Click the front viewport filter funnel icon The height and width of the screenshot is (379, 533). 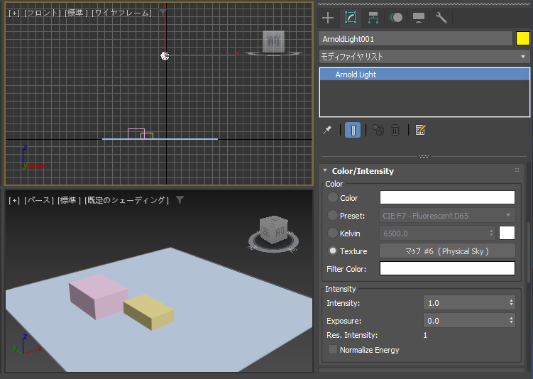[x=163, y=12]
